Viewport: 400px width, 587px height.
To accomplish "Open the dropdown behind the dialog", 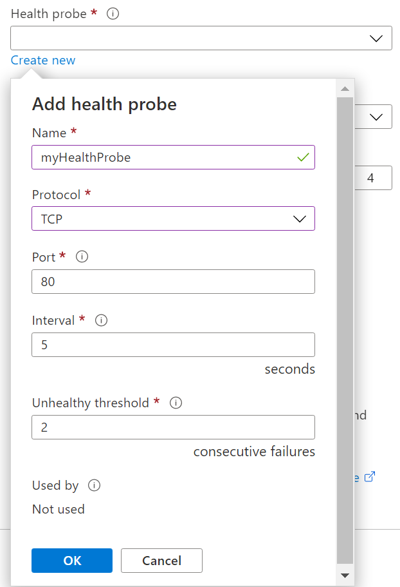I will 377,117.
